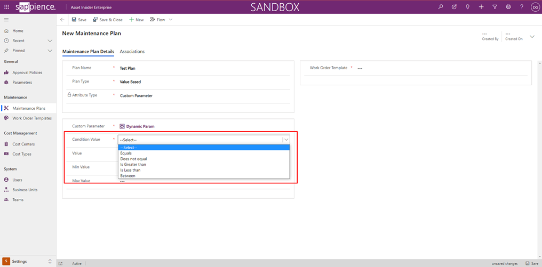Click the lightbulb assistant icon
Viewport: 542px width, 267px height.
click(x=468, y=7)
